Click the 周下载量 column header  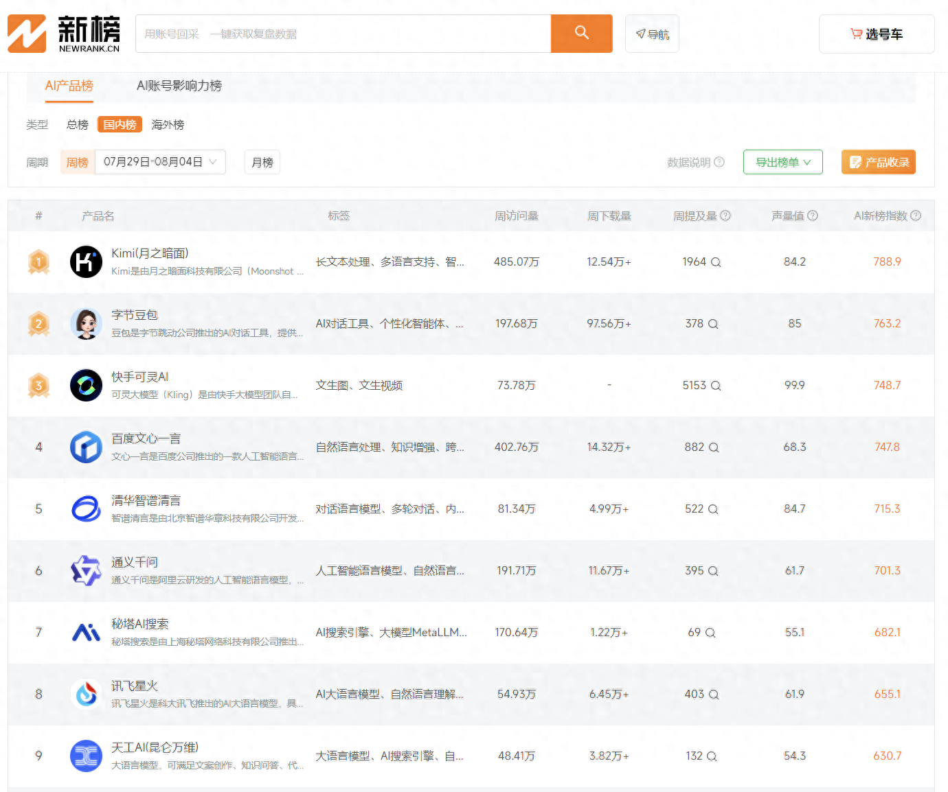(609, 216)
